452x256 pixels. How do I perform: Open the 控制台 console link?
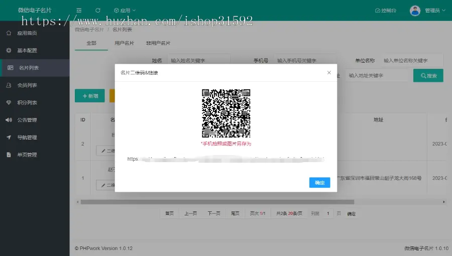pos(386,10)
